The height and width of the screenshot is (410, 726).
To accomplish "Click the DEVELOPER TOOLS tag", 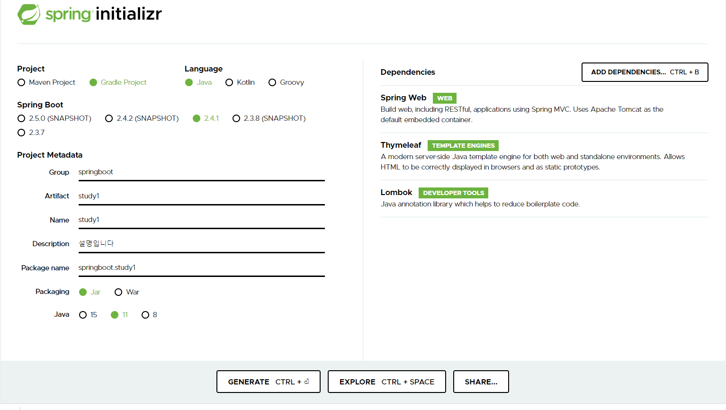I will point(453,193).
